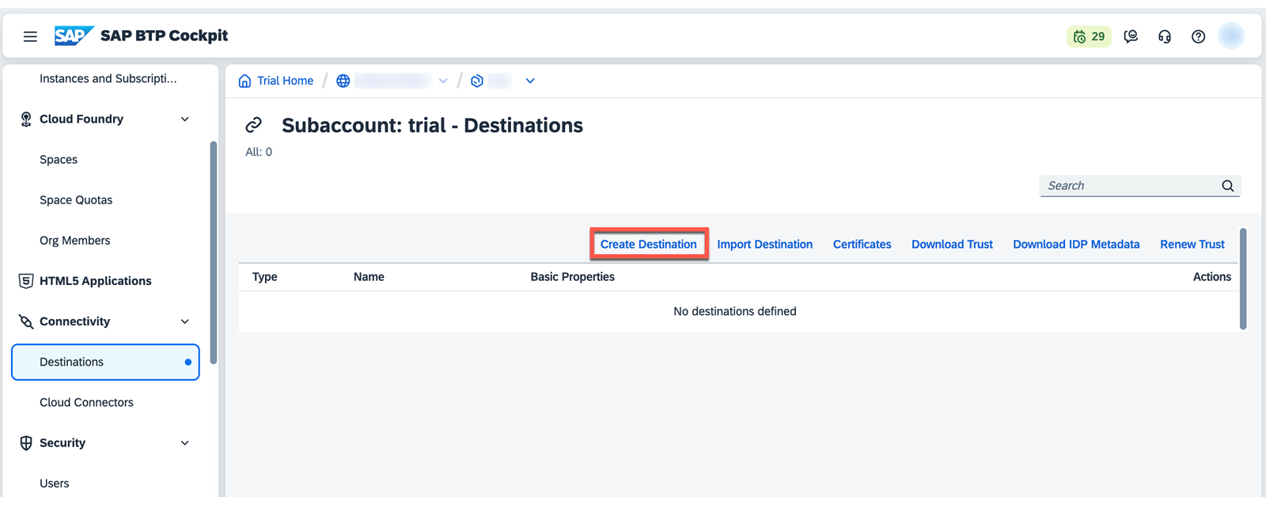Screen dimensions: 1266x505
Task: Go to the Trial Home breadcrumb link
Action: [285, 81]
